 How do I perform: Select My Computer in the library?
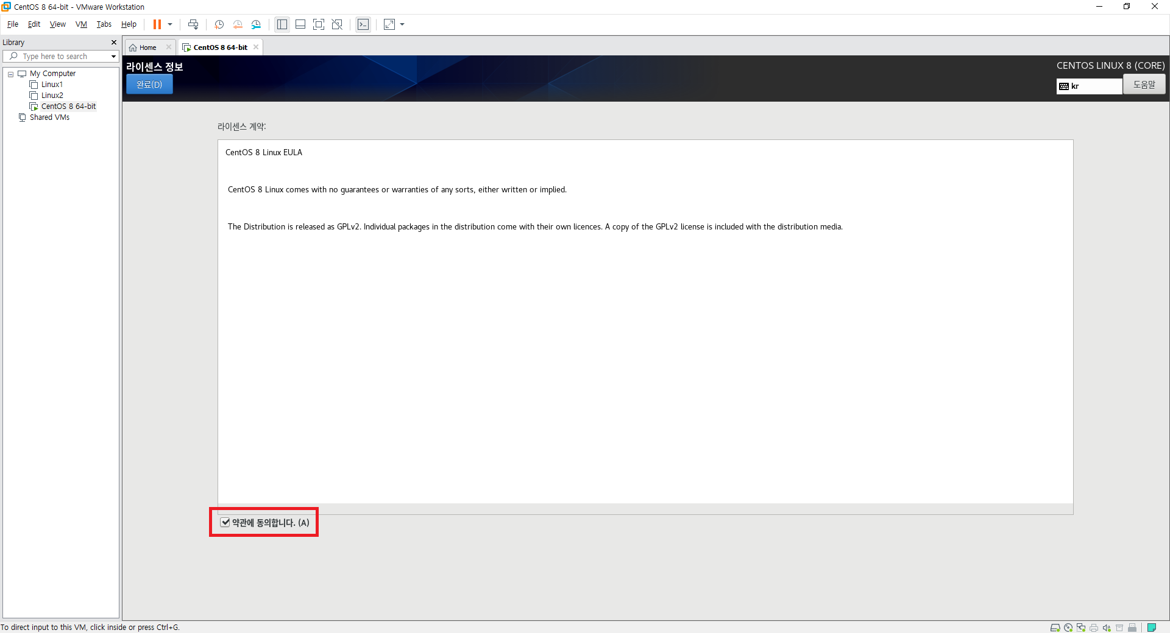tap(52, 74)
